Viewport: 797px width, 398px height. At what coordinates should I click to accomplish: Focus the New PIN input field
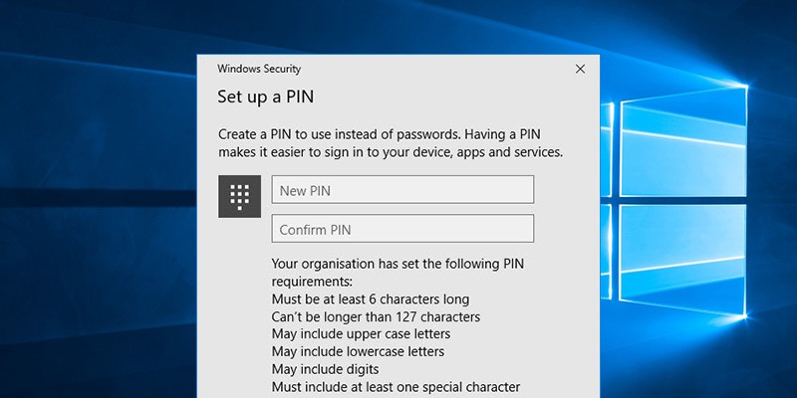[x=402, y=190]
